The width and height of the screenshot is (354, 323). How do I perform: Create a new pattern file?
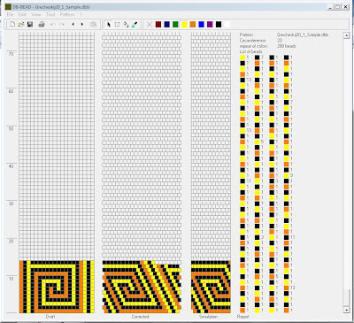click(x=12, y=25)
